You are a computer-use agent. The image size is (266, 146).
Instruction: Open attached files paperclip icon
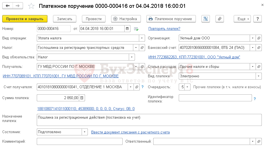point(220,19)
